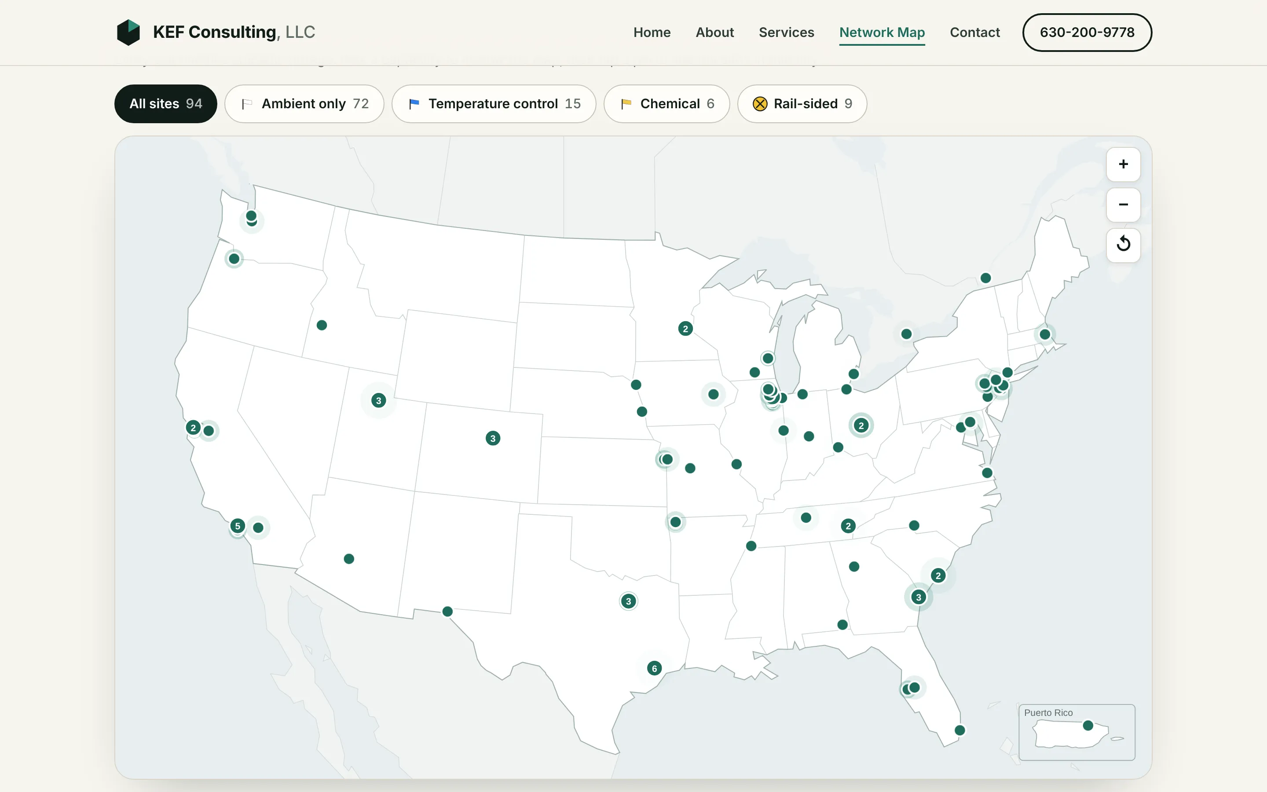Select the El Paso site marker
This screenshot has height=792, width=1267.
(447, 611)
